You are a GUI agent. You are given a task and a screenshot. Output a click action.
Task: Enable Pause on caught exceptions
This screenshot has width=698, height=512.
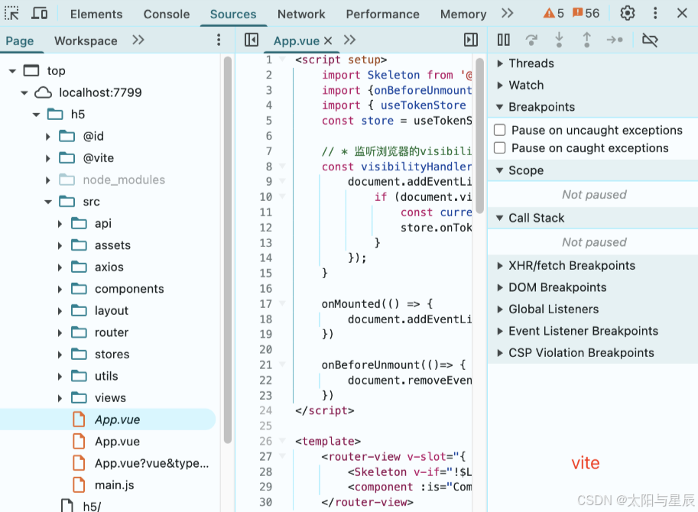point(500,147)
